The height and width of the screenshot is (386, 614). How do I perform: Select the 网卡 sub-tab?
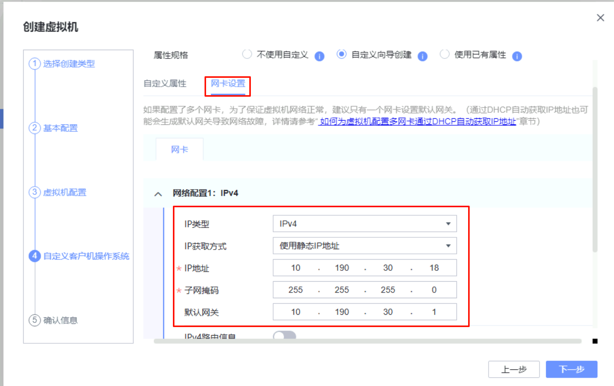179,149
